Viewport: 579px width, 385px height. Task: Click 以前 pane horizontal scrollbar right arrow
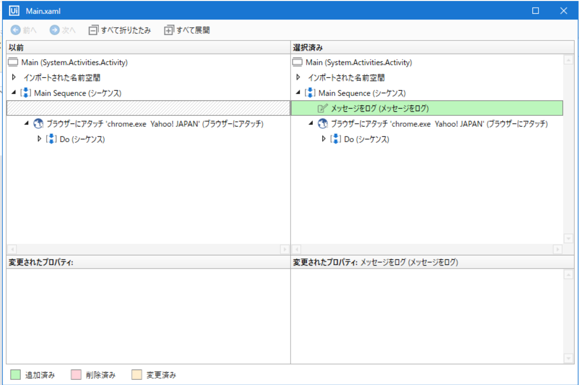(285, 249)
